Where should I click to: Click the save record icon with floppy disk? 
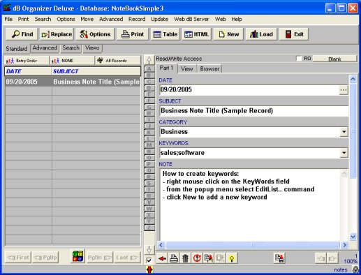click(x=279, y=258)
